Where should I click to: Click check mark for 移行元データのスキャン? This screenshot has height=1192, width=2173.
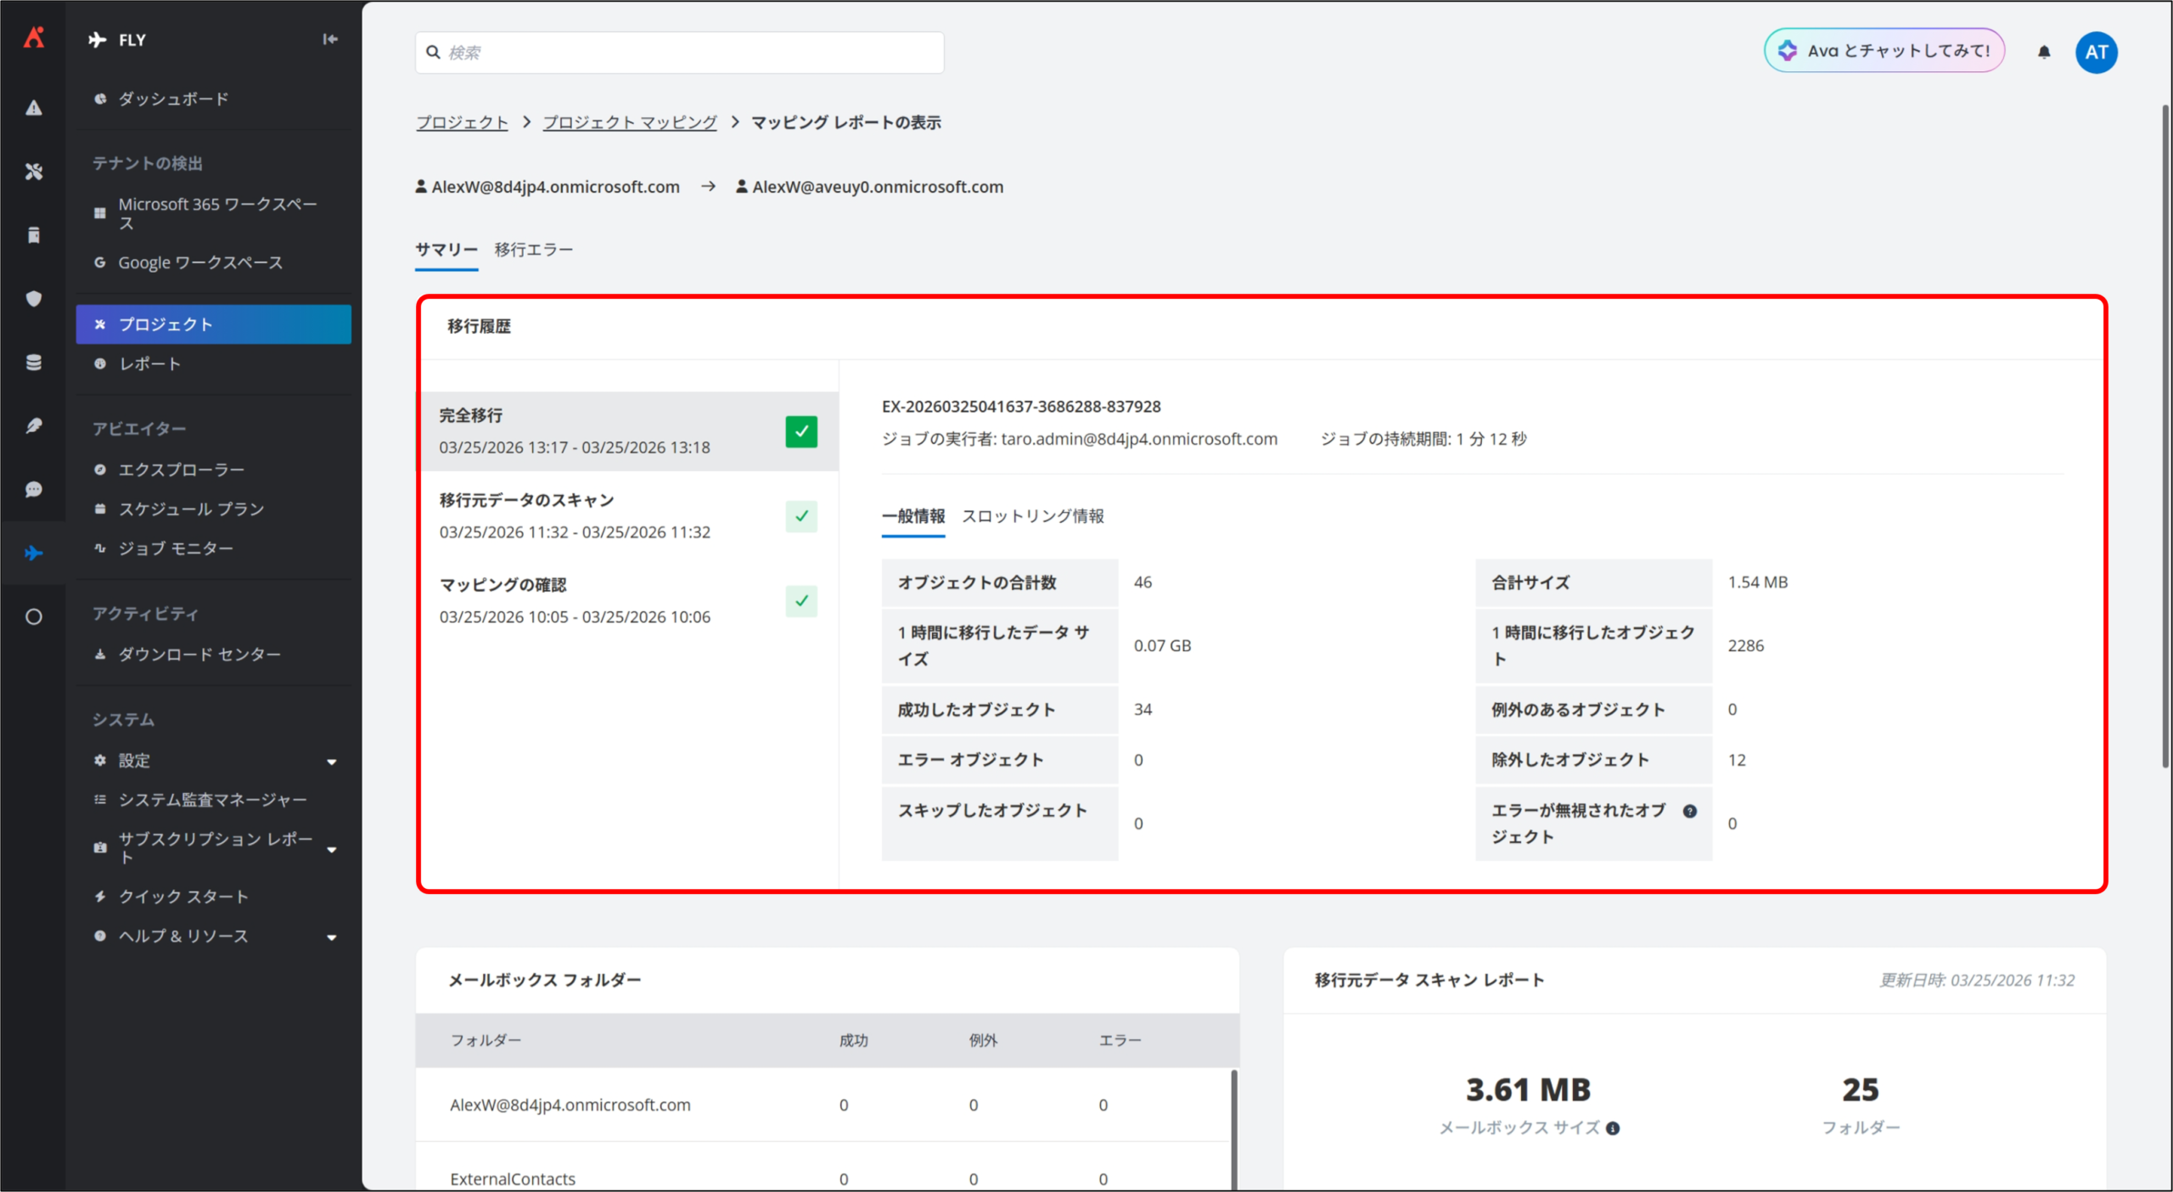coord(800,516)
